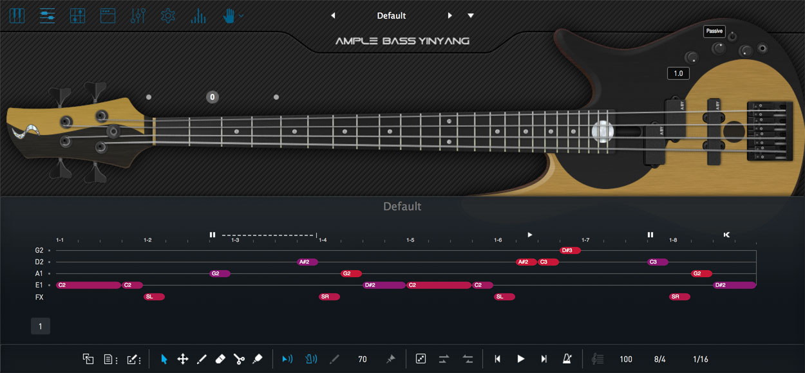
Task: Select the first long C2 note
Action: 89,285
